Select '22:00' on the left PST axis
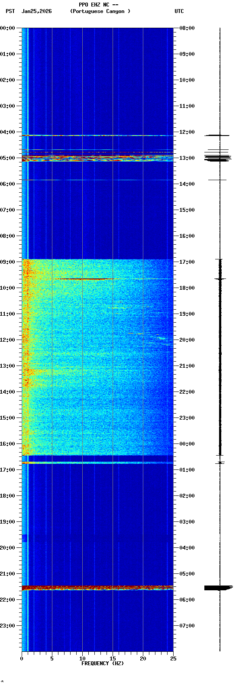 click(8, 600)
